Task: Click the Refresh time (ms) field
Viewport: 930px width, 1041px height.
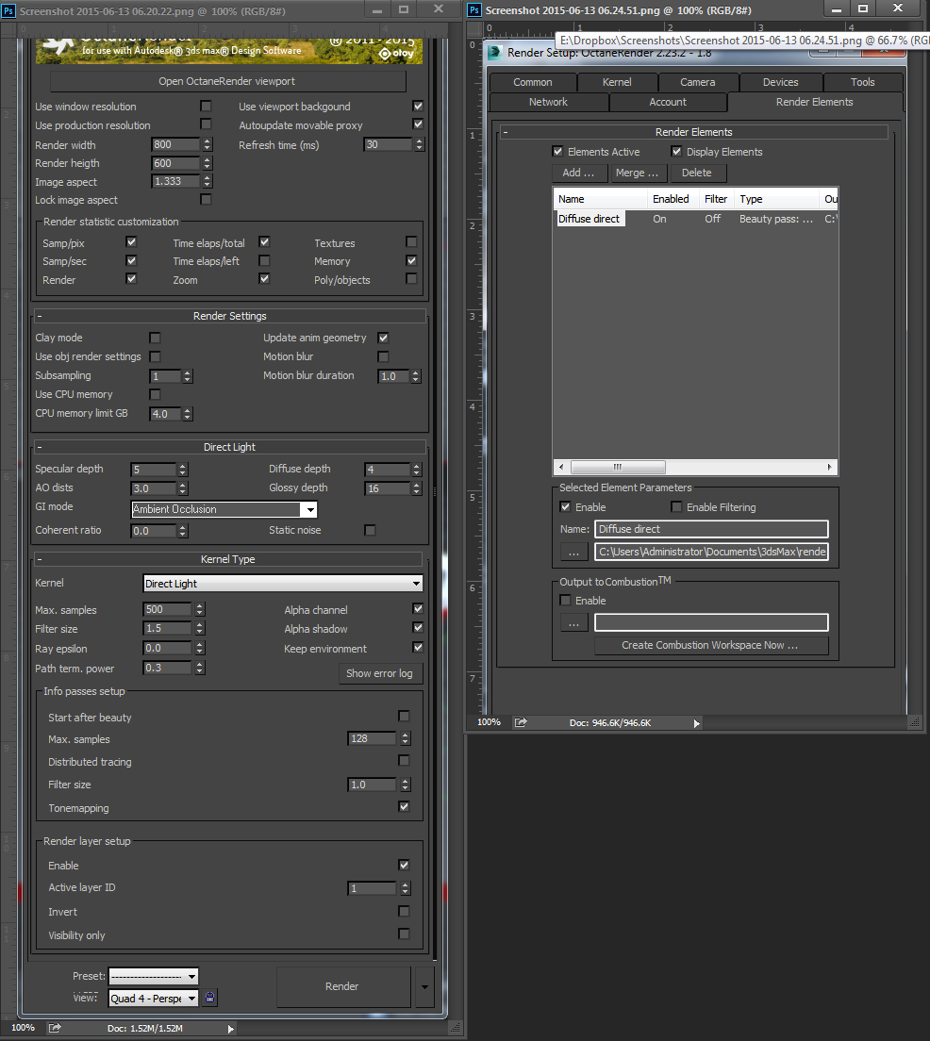Action: click(x=388, y=144)
